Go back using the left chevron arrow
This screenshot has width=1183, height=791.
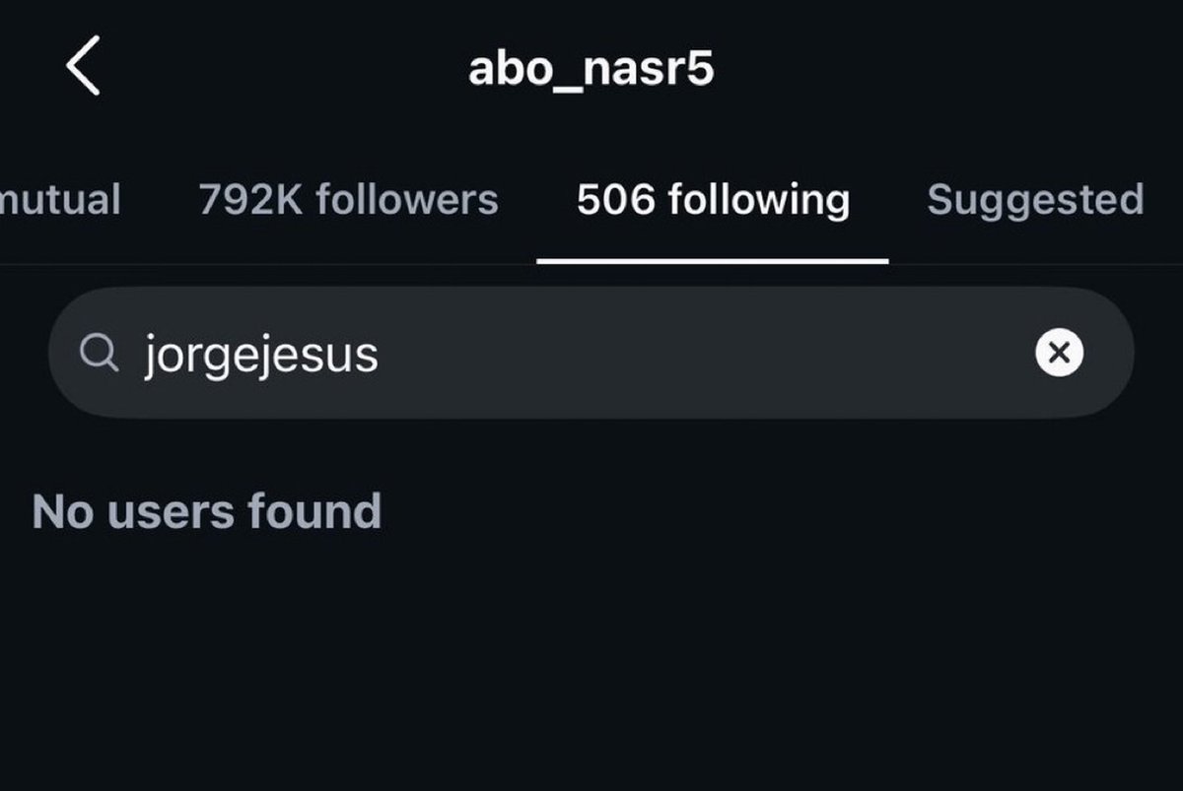(83, 66)
